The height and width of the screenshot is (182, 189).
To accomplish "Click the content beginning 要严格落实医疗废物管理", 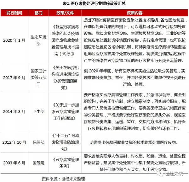I will coord(135,112).
